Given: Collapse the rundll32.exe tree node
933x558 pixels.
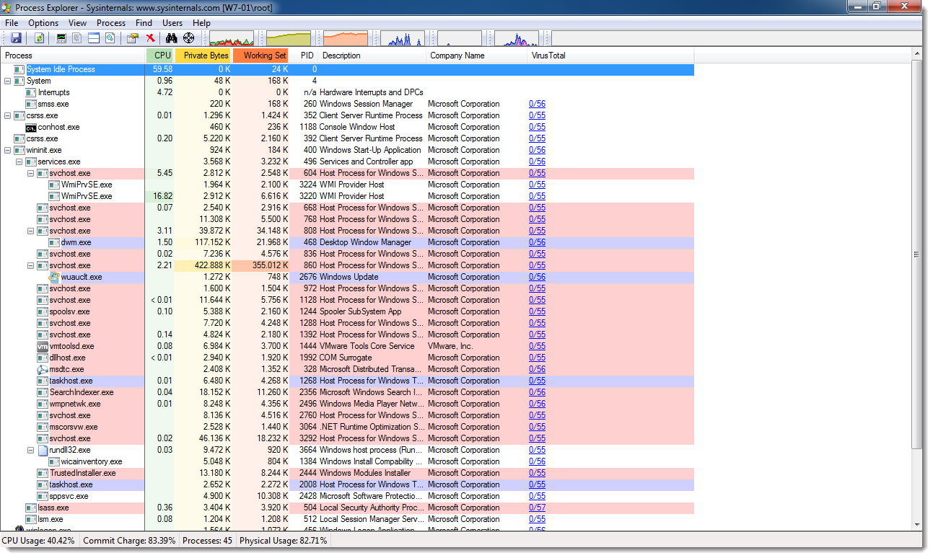Looking at the screenshot, I should [x=30, y=450].
